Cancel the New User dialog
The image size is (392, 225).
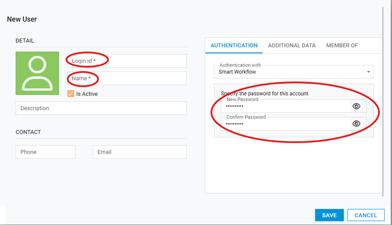(365, 215)
